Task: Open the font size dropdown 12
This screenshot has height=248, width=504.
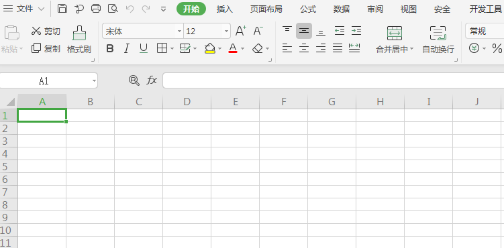Action: 227,32
